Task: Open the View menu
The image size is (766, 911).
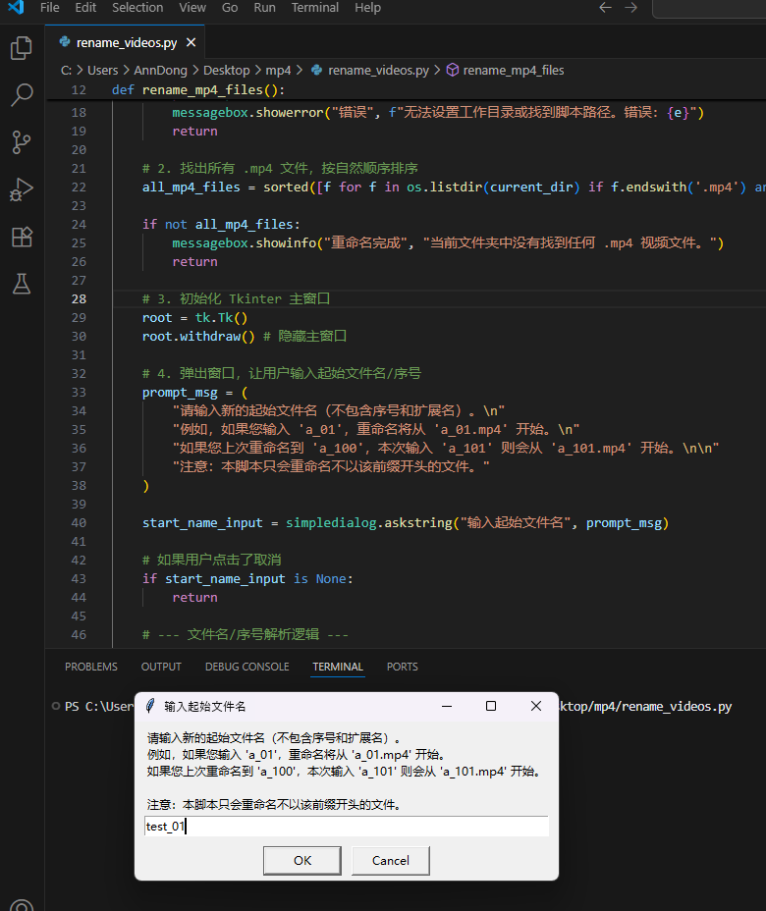Action: click(x=192, y=8)
